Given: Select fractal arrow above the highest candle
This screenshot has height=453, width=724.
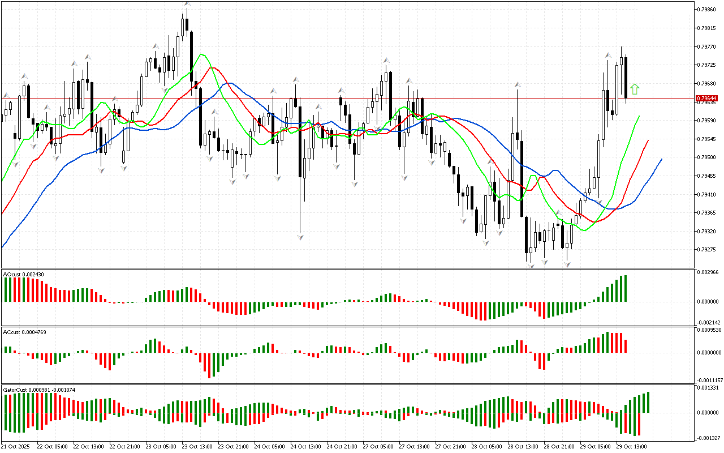Looking at the screenshot, I should (187, 5).
